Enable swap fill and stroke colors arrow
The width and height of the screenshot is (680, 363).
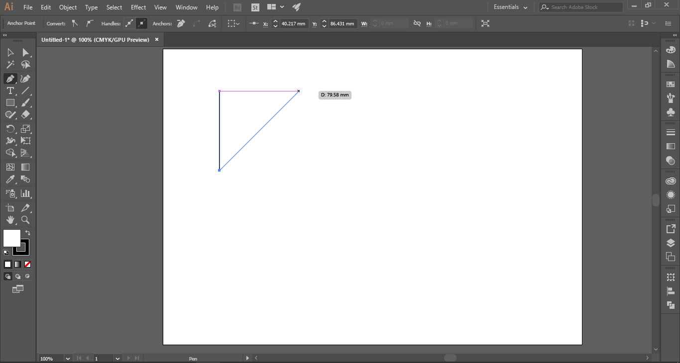click(28, 232)
